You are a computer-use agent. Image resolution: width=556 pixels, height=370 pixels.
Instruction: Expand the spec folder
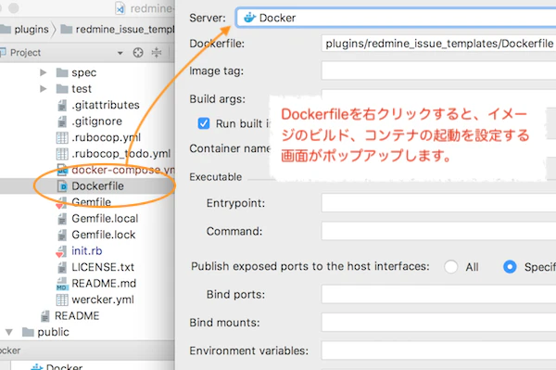44,72
